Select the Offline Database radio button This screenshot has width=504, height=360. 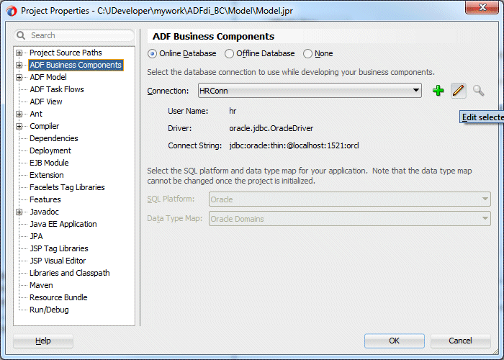click(x=229, y=54)
